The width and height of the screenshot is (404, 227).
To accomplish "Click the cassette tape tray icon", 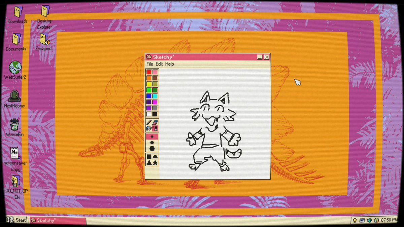I will click(362, 220).
